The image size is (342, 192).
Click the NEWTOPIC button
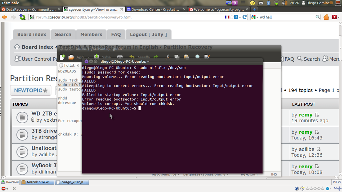click(x=30, y=90)
